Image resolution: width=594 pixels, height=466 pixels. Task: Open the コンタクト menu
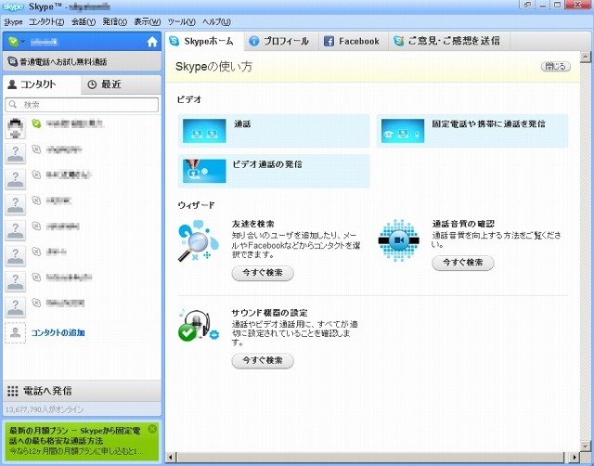pyautogui.click(x=46, y=22)
